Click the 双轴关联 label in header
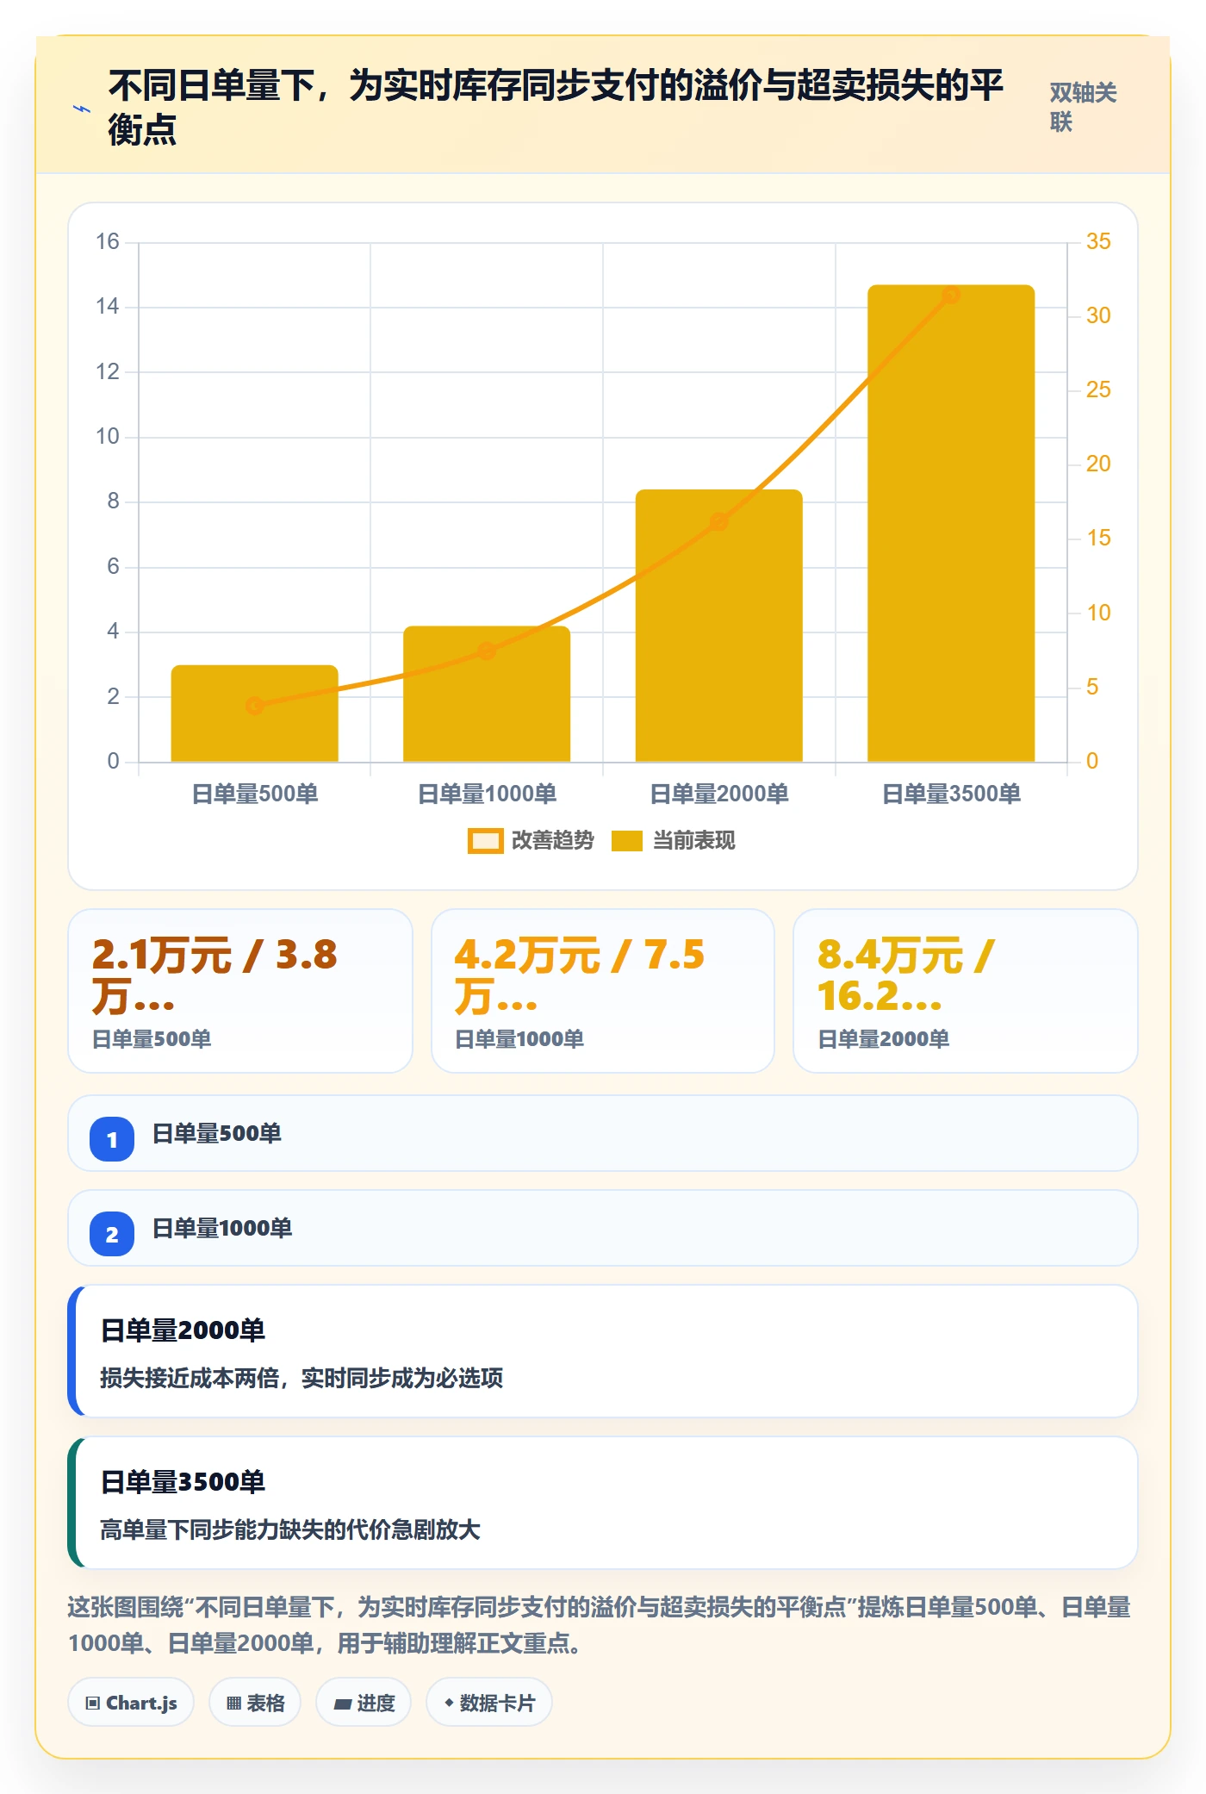Viewport: 1206px width, 1794px height. (1083, 107)
